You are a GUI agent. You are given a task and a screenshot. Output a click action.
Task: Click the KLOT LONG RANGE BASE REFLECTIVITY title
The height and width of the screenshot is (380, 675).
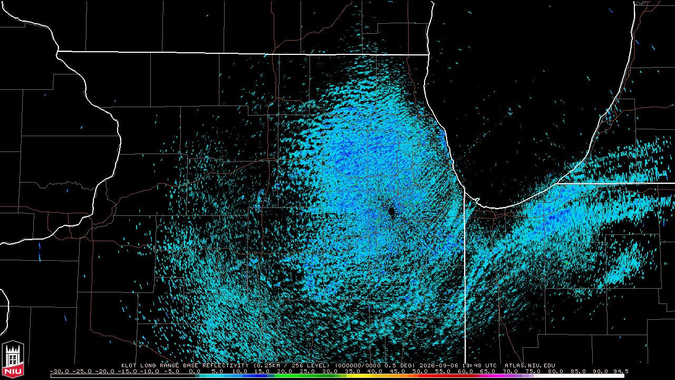point(185,365)
